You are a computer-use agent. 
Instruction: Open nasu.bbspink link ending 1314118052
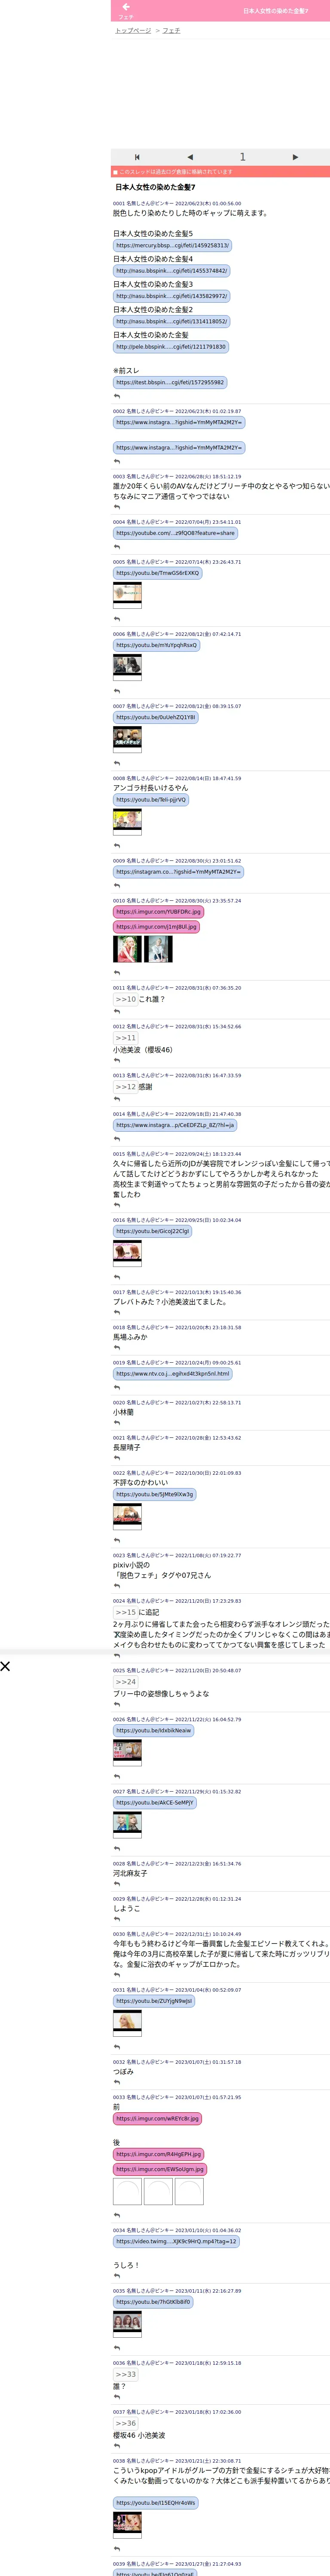pos(171,322)
